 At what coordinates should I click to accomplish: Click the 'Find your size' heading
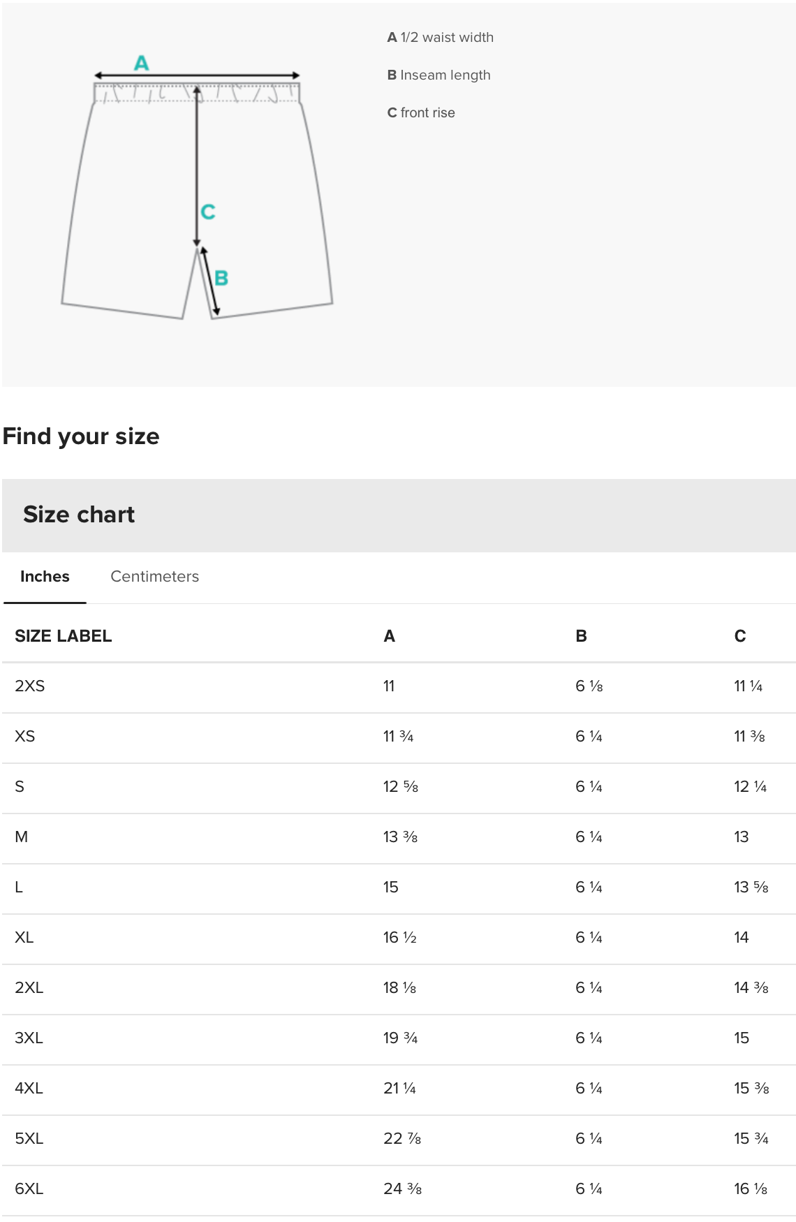[81, 436]
